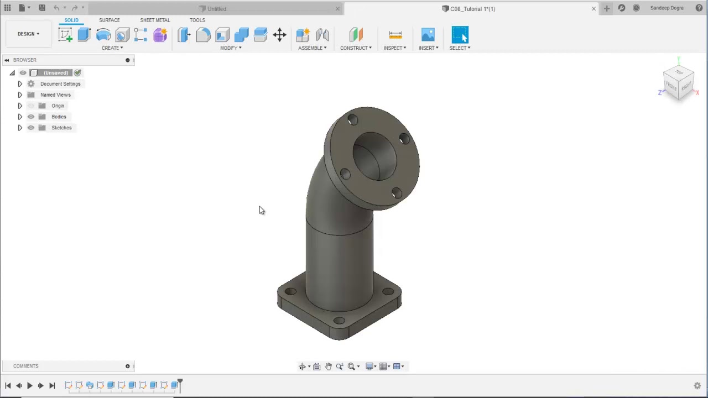Screen dimensions: 708x398
Task: Select the Hole tool
Action: tap(122, 35)
